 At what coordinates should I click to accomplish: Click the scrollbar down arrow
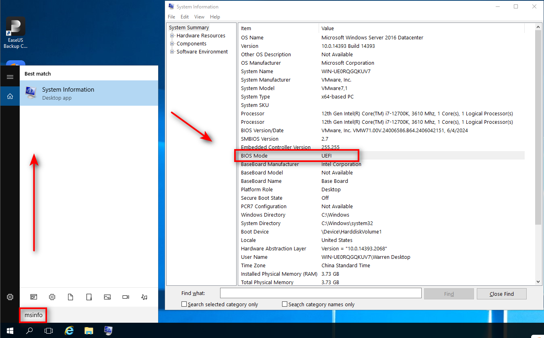[x=538, y=282]
